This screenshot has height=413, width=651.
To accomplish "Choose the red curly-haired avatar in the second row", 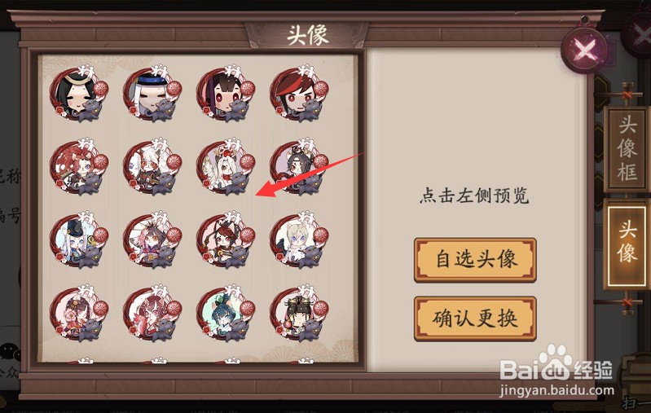I will pos(79,167).
